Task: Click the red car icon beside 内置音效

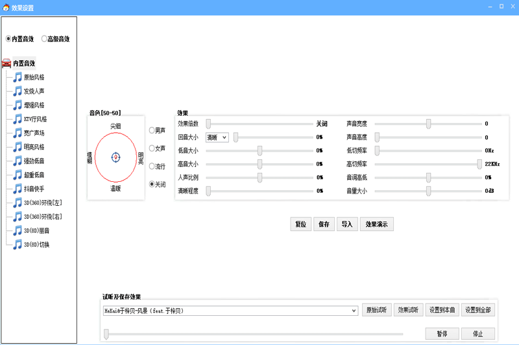Action: click(6, 63)
